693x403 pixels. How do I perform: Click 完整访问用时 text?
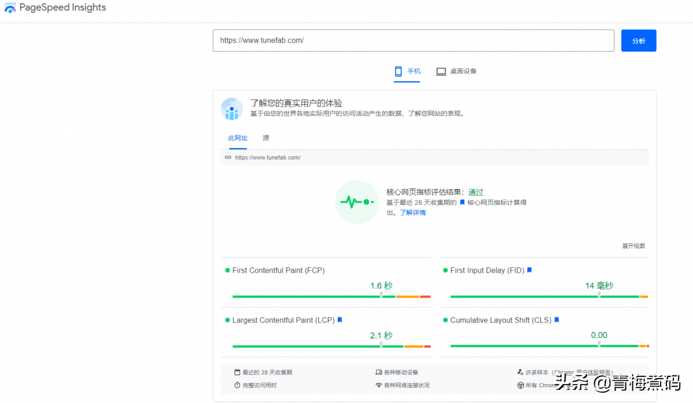(x=260, y=385)
